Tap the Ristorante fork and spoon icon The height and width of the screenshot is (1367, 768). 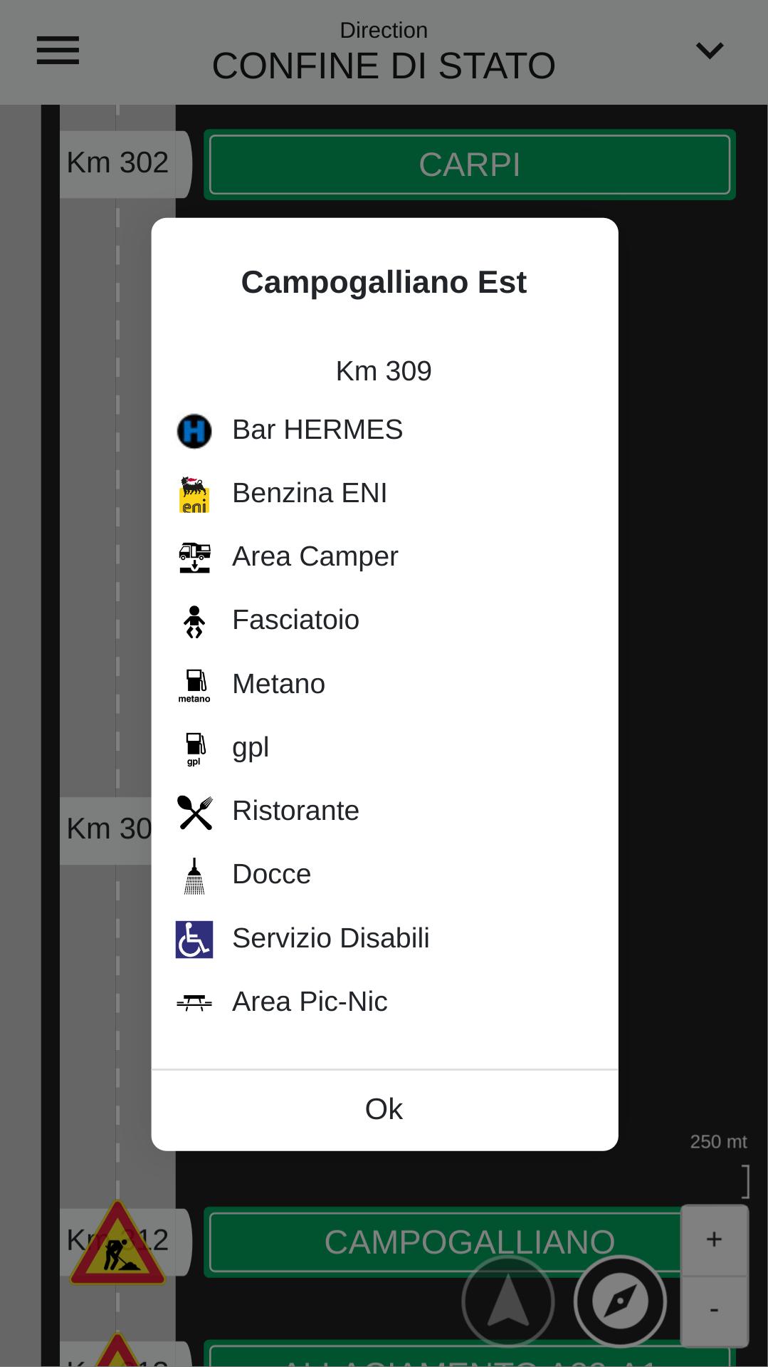(194, 812)
